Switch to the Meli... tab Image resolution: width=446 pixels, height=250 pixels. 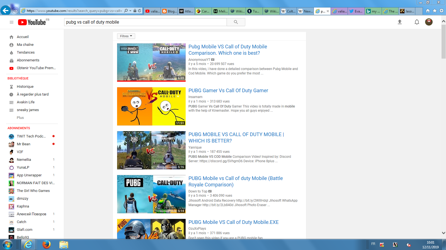[220, 11]
